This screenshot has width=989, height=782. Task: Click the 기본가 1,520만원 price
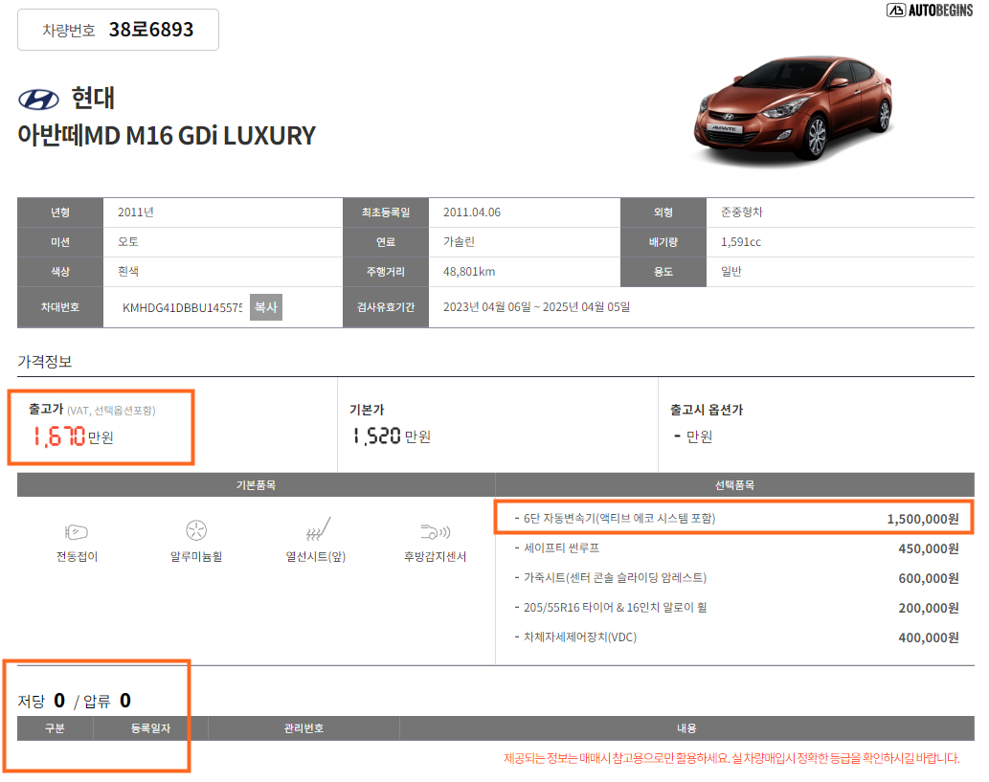392,436
